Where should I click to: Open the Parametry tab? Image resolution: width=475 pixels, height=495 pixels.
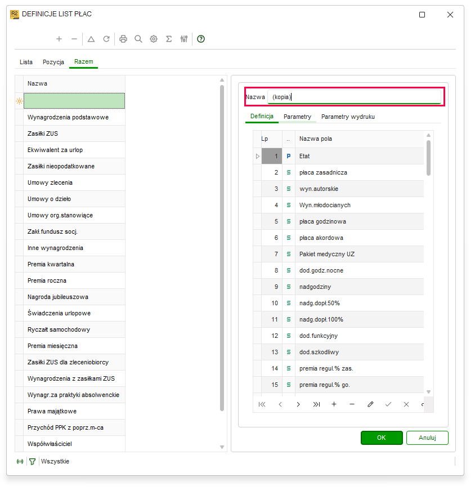[x=297, y=117]
